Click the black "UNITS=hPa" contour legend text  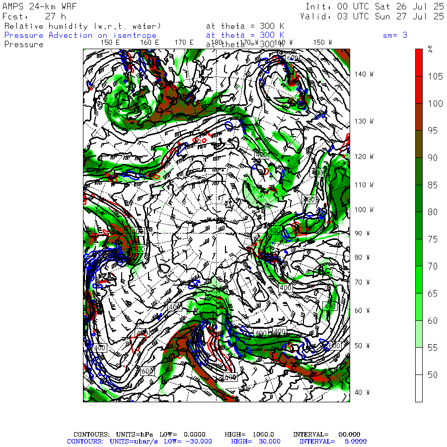tap(134, 435)
